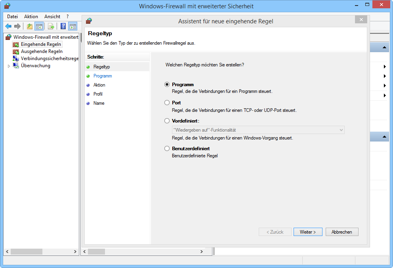
Task: Click the Regeltyp heading at the wizard top
Action: coord(100,33)
